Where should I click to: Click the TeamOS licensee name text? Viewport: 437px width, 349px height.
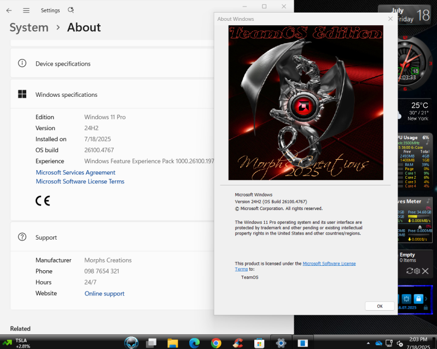pos(250,277)
